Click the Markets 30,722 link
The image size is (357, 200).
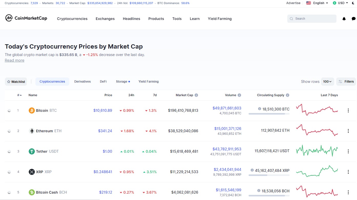coord(60,3)
